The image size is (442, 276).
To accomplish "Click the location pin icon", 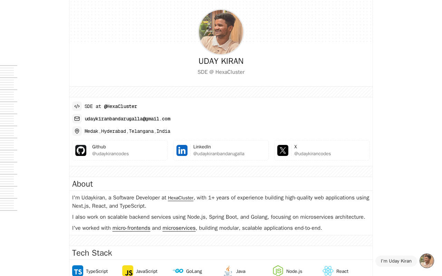I will (x=77, y=131).
